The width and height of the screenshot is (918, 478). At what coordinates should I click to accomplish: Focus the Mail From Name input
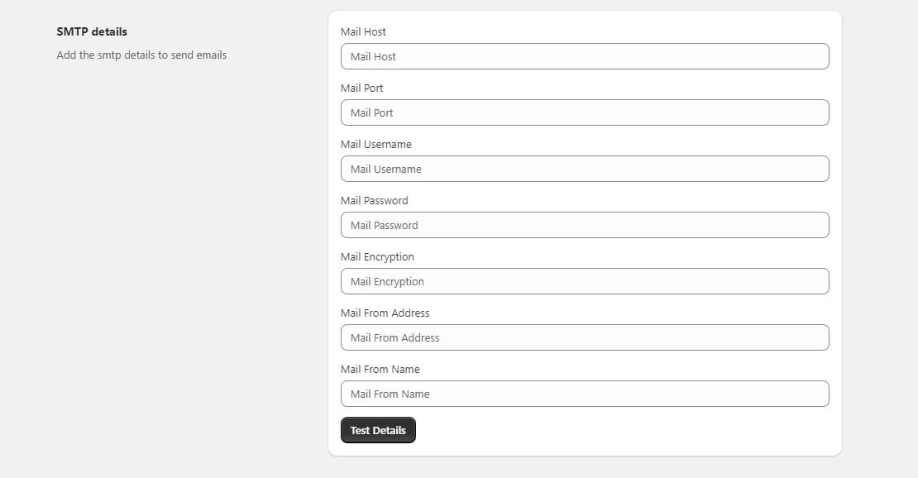pyautogui.click(x=584, y=394)
